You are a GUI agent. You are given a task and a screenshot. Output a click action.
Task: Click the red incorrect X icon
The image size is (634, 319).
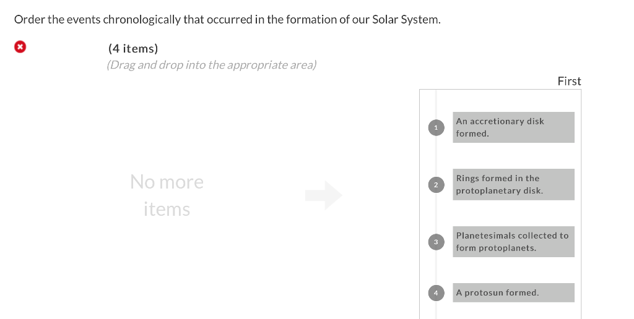click(20, 47)
